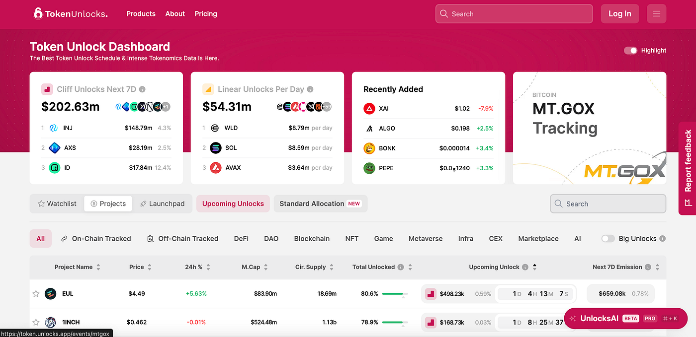Click the star icon on the Watchlist tab

tap(41, 203)
